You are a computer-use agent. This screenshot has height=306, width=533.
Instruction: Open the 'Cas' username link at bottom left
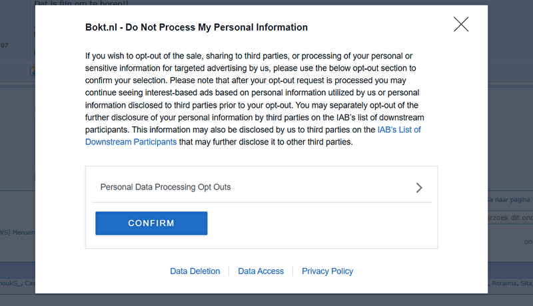pos(30,283)
